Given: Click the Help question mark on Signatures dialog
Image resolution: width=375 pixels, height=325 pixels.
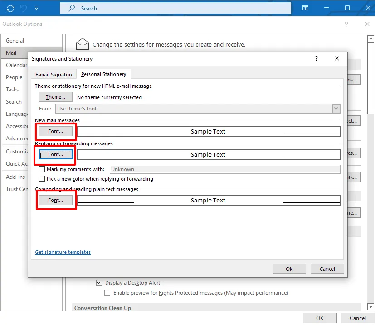Looking at the screenshot, I should [x=316, y=58].
